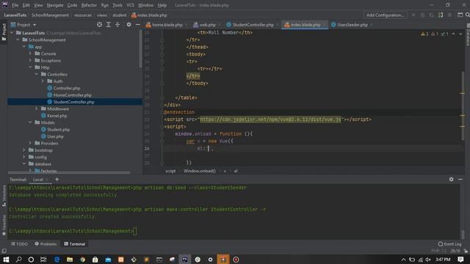Open Windows Start menu
470x264 pixels.
pos(6,260)
